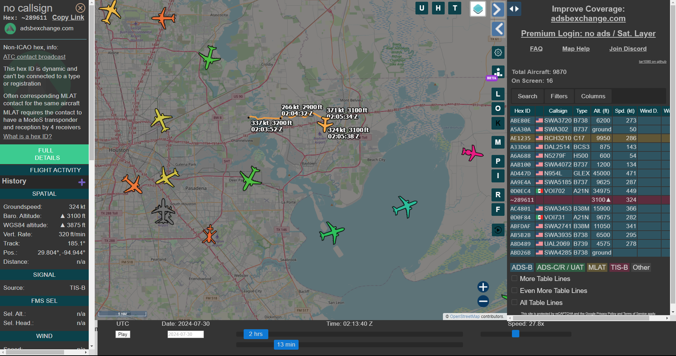Viewport: 676px width, 356px height.
Task: Open the Join Discord link
Action: pyautogui.click(x=628, y=49)
